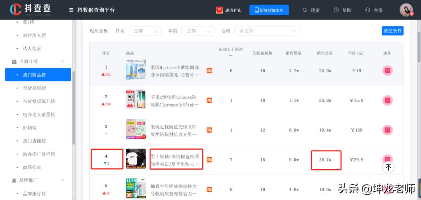Open the 男士短袖 T-shirt thumbnail
The width and height of the screenshot is (421, 200).
pyautogui.click(x=136, y=159)
